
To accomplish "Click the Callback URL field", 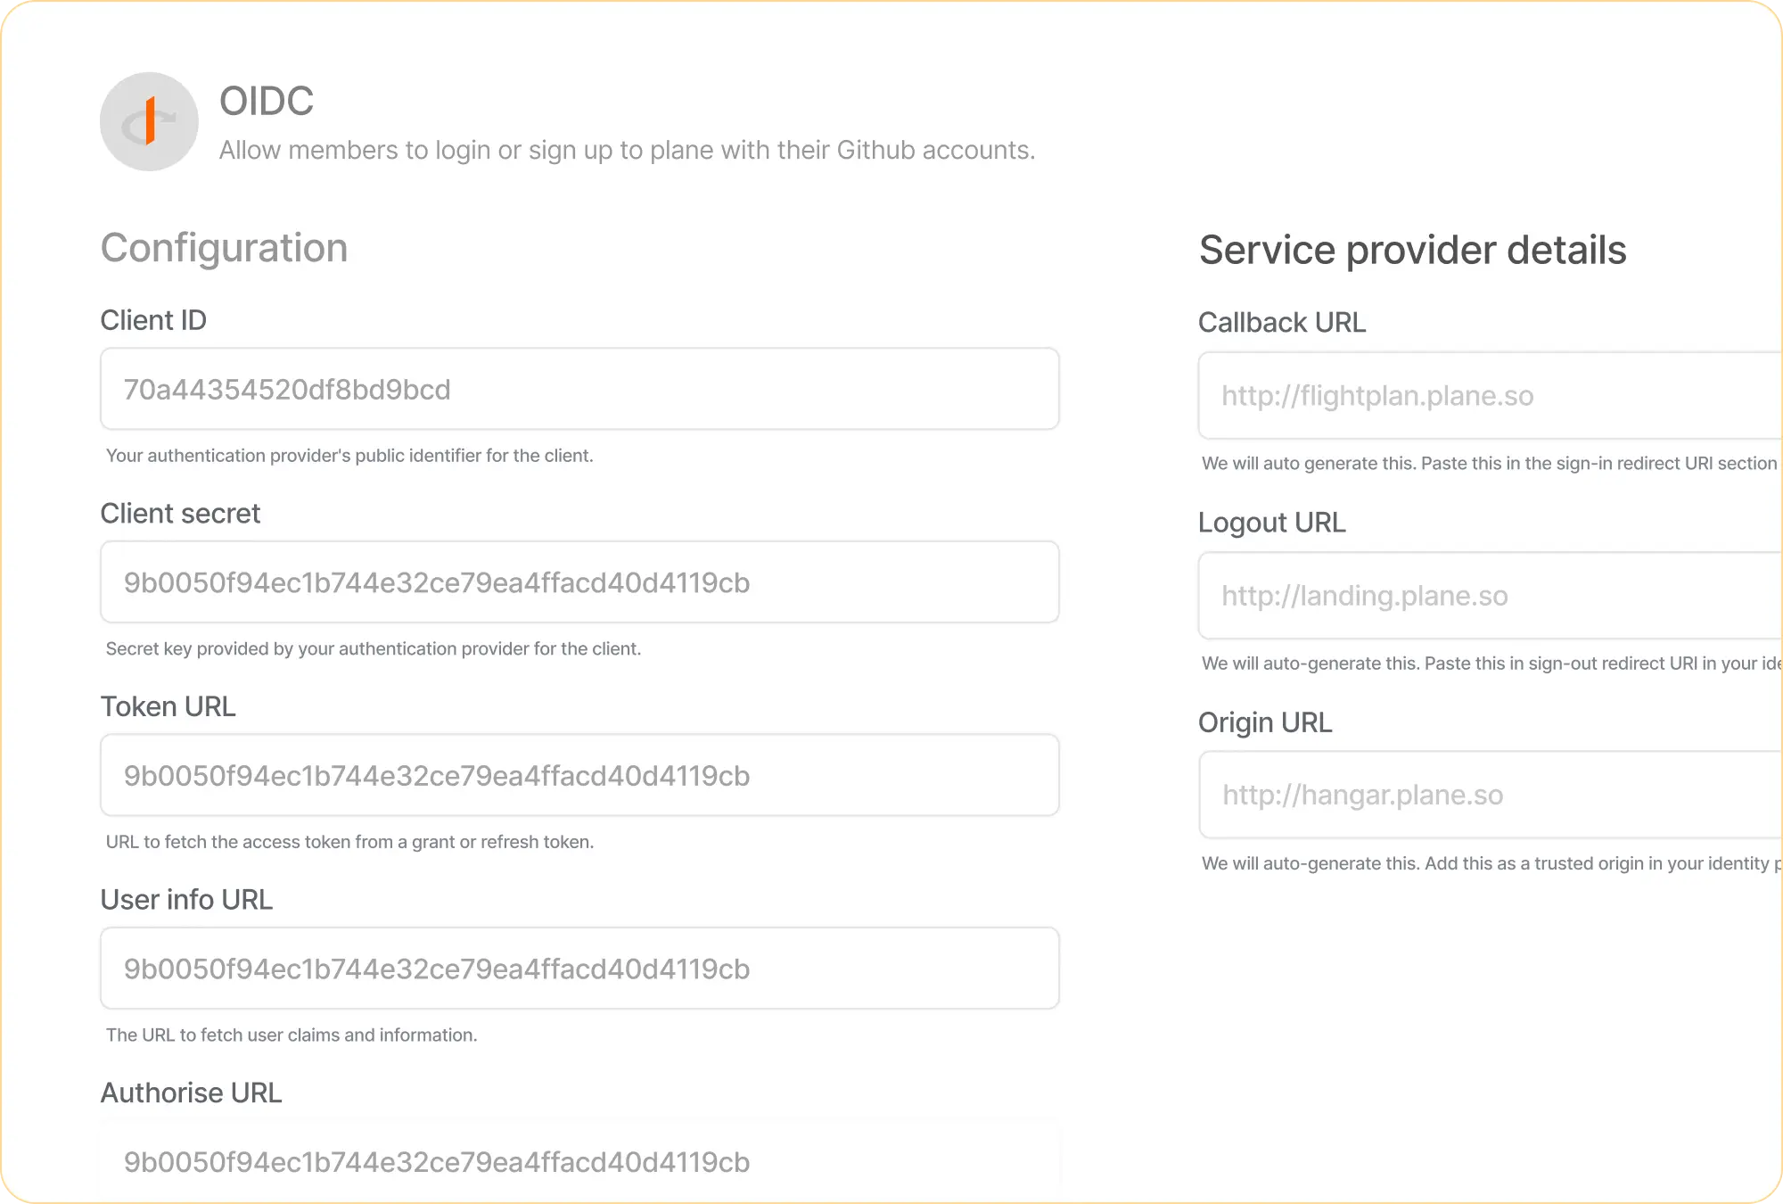I will (x=1489, y=396).
